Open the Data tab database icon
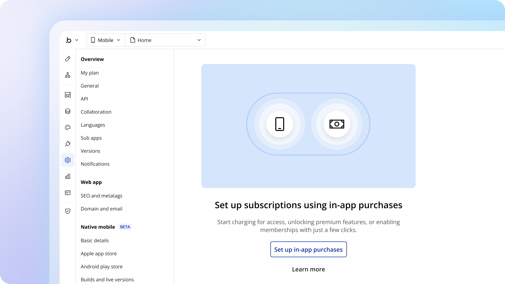The width and height of the screenshot is (505, 284). [68, 111]
